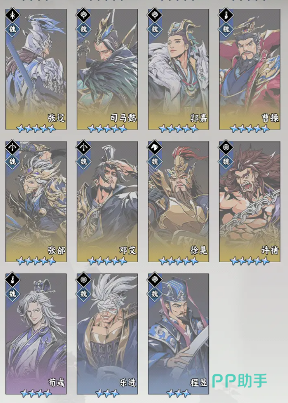Click the PP助手 watermark logo

click(x=240, y=380)
